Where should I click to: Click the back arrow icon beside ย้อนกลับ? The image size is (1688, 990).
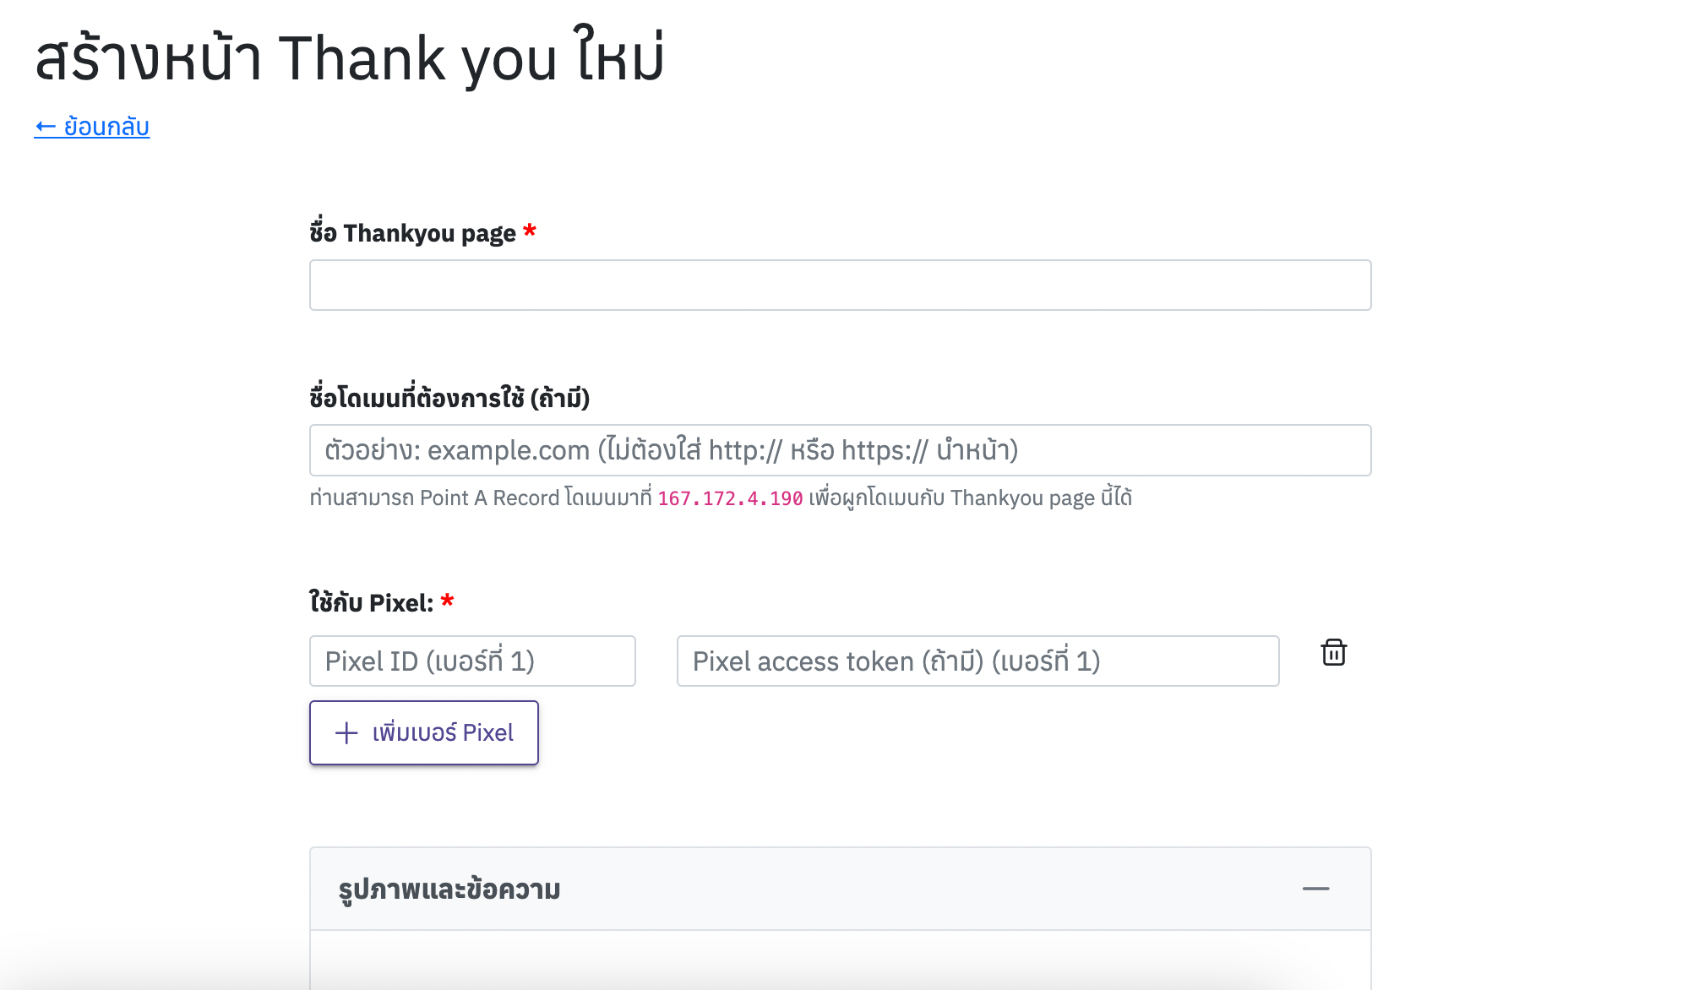tap(45, 126)
